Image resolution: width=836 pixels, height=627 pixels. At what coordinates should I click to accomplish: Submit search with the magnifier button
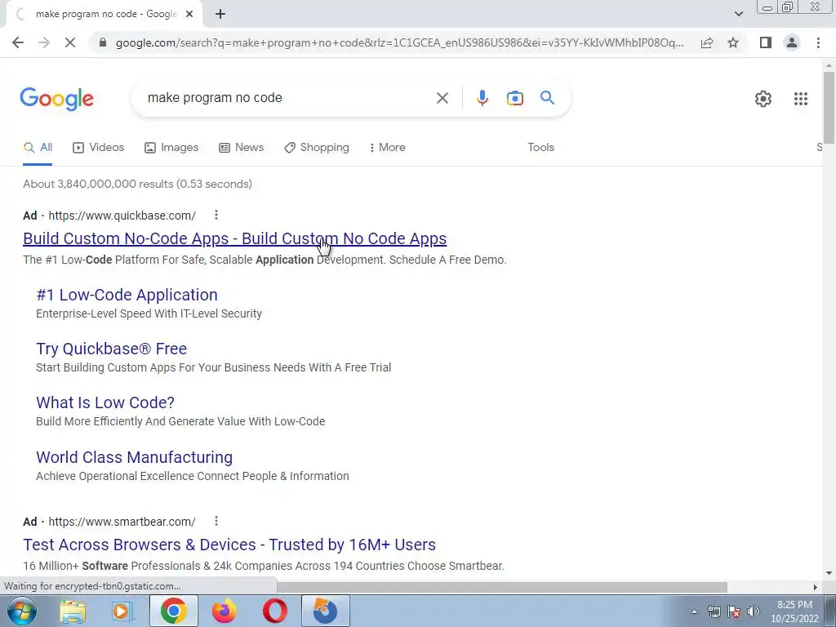547,98
